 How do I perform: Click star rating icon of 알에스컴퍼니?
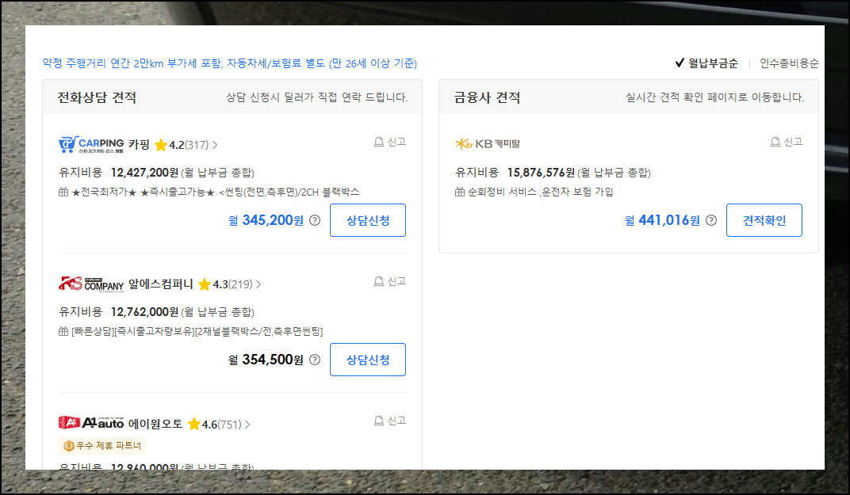(205, 284)
